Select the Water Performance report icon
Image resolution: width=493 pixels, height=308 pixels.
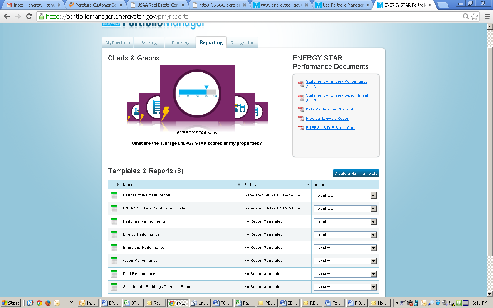[x=114, y=261]
